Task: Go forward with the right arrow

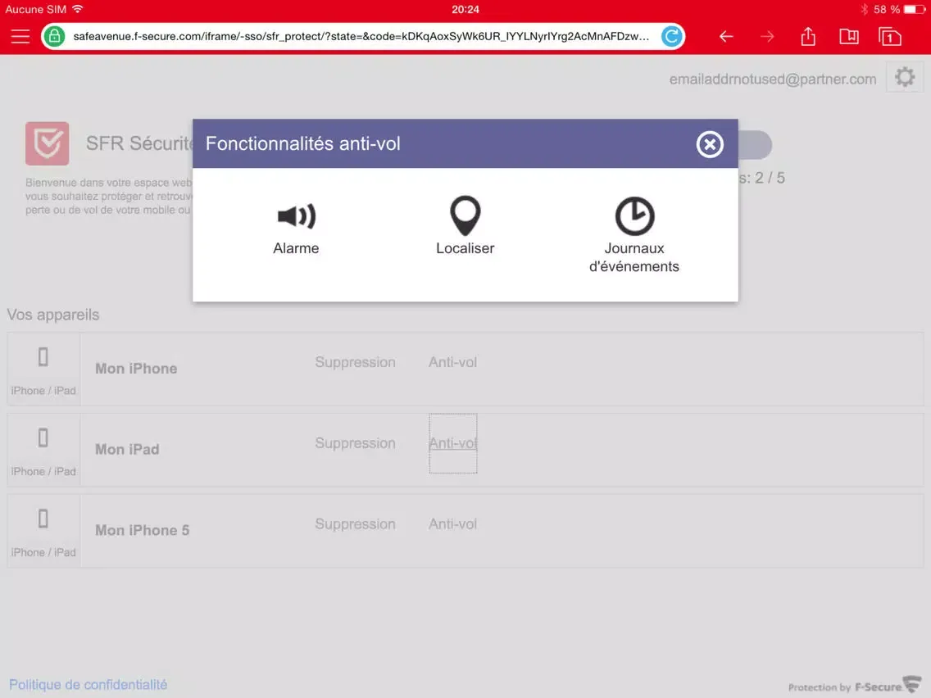Action: (x=767, y=37)
